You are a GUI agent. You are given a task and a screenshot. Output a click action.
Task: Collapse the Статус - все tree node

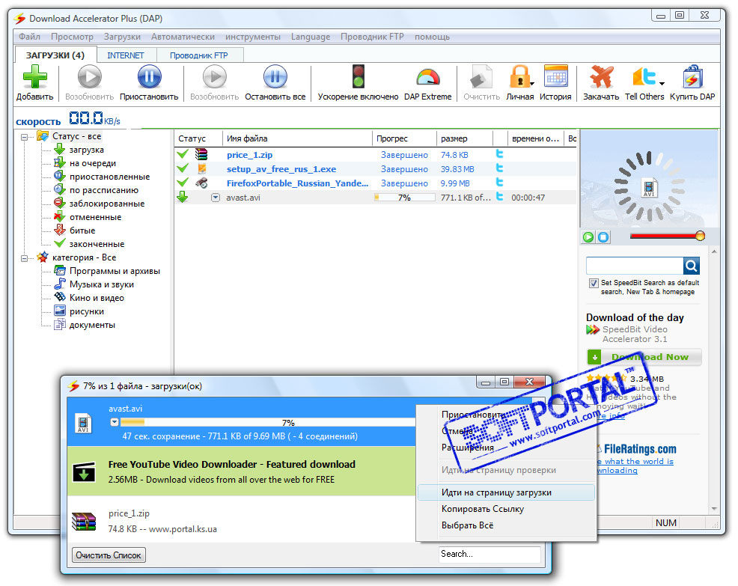(25, 137)
